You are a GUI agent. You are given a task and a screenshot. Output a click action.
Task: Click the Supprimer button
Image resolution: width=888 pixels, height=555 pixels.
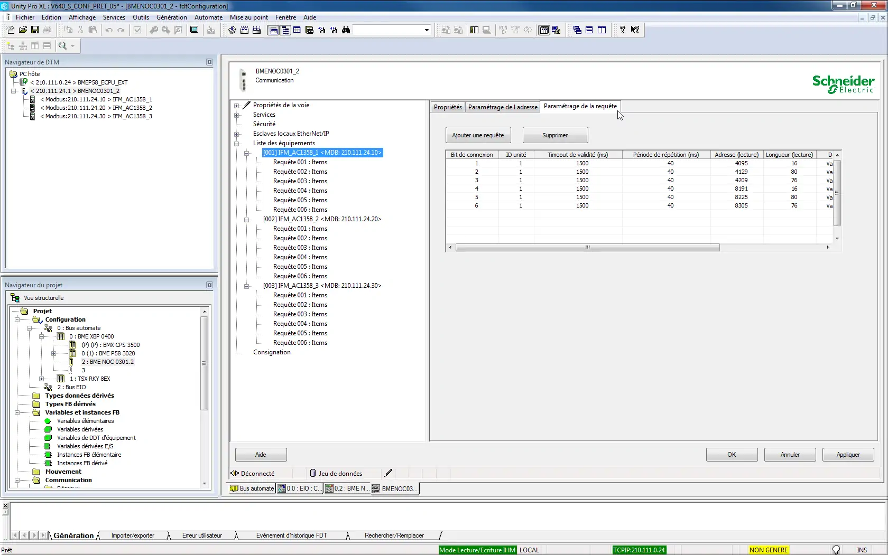555,135
